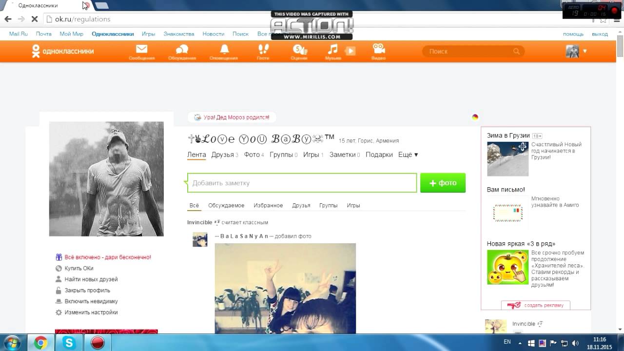Click the Найти новых друзей link
Image resolution: width=624 pixels, height=351 pixels.
pos(91,279)
